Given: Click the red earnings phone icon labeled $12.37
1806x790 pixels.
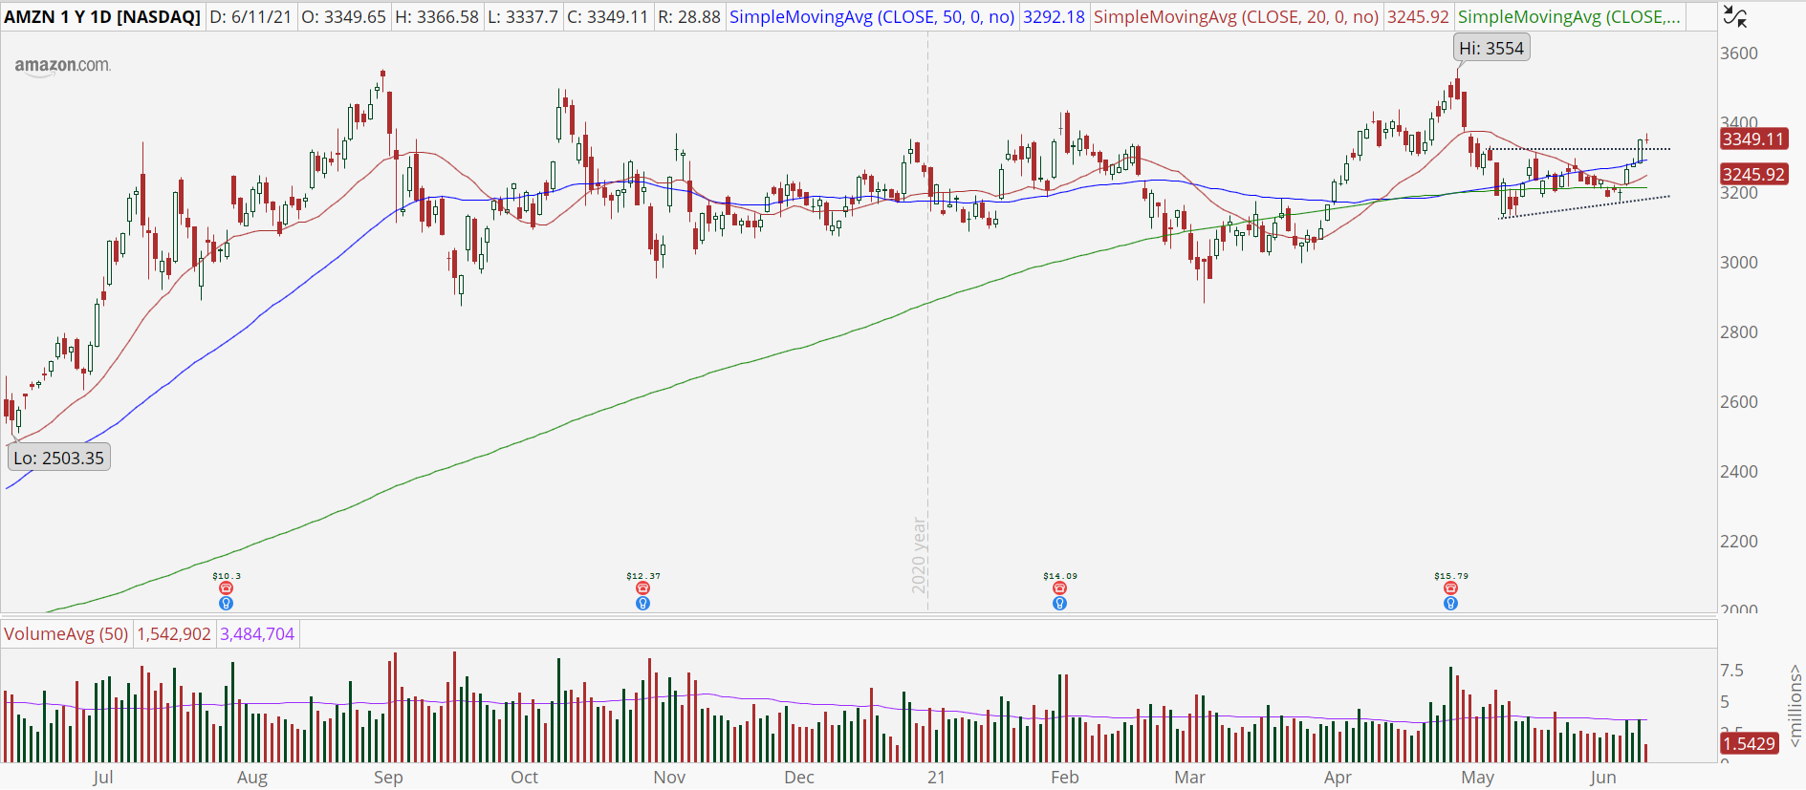Looking at the screenshot, I should [x=643, y=588].
